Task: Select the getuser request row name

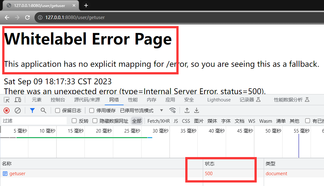Action: click(x=17, y=174)
